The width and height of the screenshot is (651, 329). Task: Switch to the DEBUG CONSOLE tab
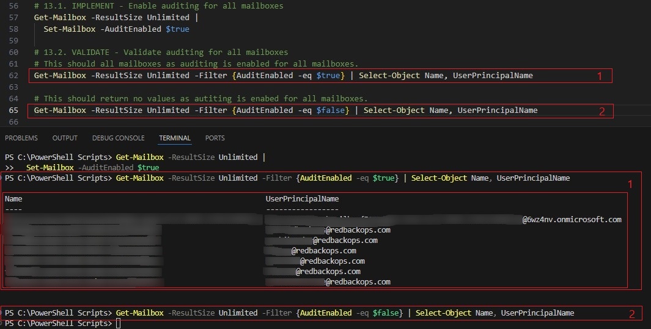click(x=119, y=138)
